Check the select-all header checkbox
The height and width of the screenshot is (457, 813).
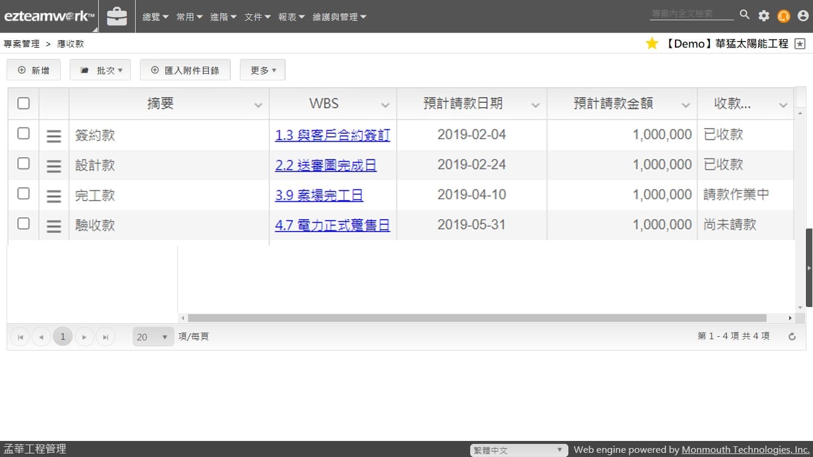coord(23,104)
